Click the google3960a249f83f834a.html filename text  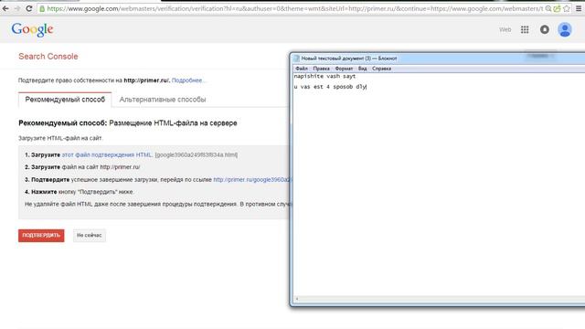click(x=197, y=154)
